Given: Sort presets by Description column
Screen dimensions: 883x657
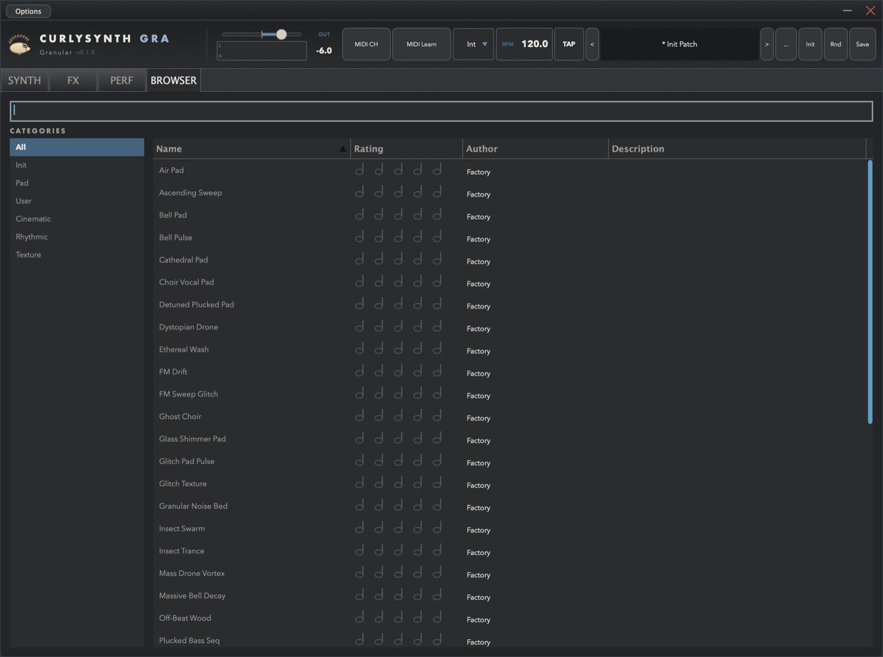Looking at the screenshot, I should [x=737, y=148].
